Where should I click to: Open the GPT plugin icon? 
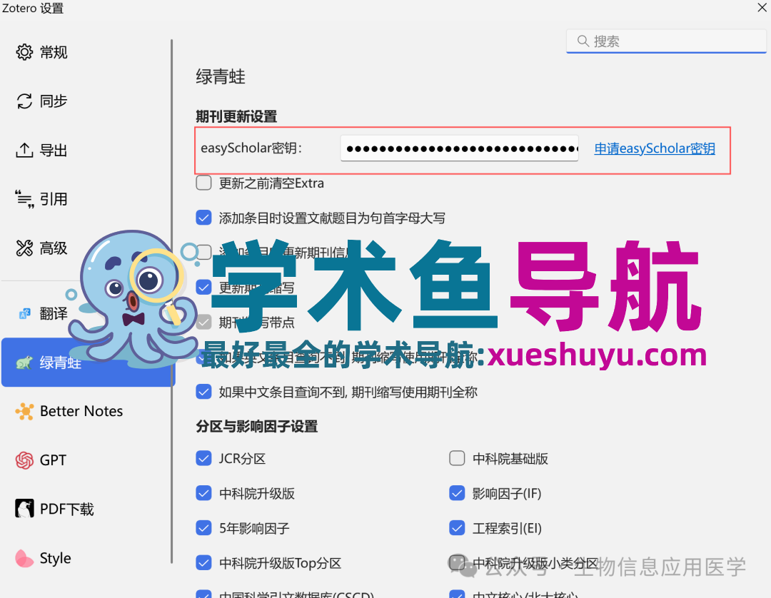24,460
